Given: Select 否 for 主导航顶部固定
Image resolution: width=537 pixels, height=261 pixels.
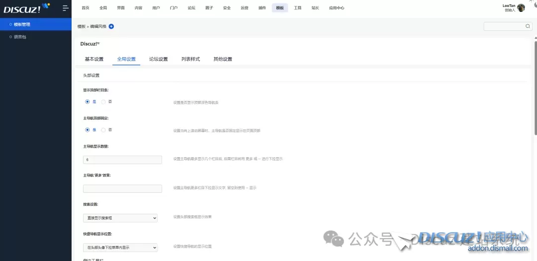Looking at the screenshot, I should (103, 130).
